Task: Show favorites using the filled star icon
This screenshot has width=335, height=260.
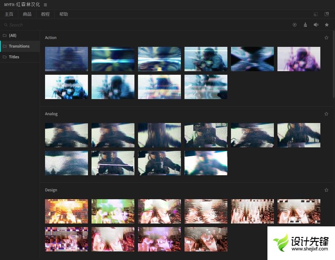Action: pyautogui.click(x=326, y=25)
